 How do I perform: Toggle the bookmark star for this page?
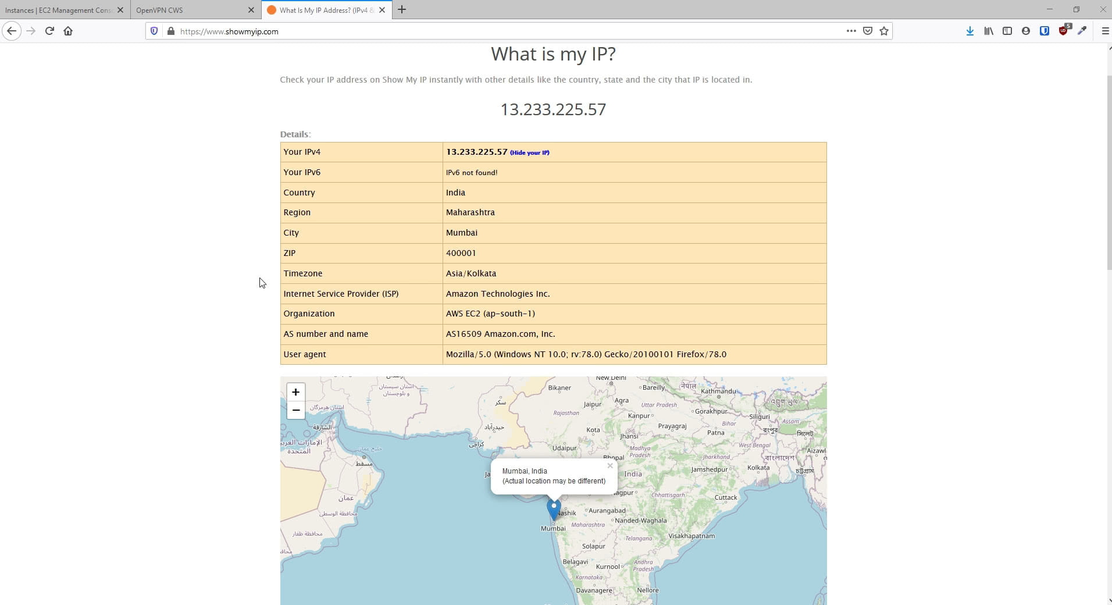click(883, 31)
